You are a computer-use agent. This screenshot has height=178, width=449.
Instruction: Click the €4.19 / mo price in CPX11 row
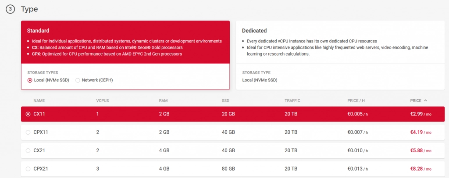[x=420, y=132]
